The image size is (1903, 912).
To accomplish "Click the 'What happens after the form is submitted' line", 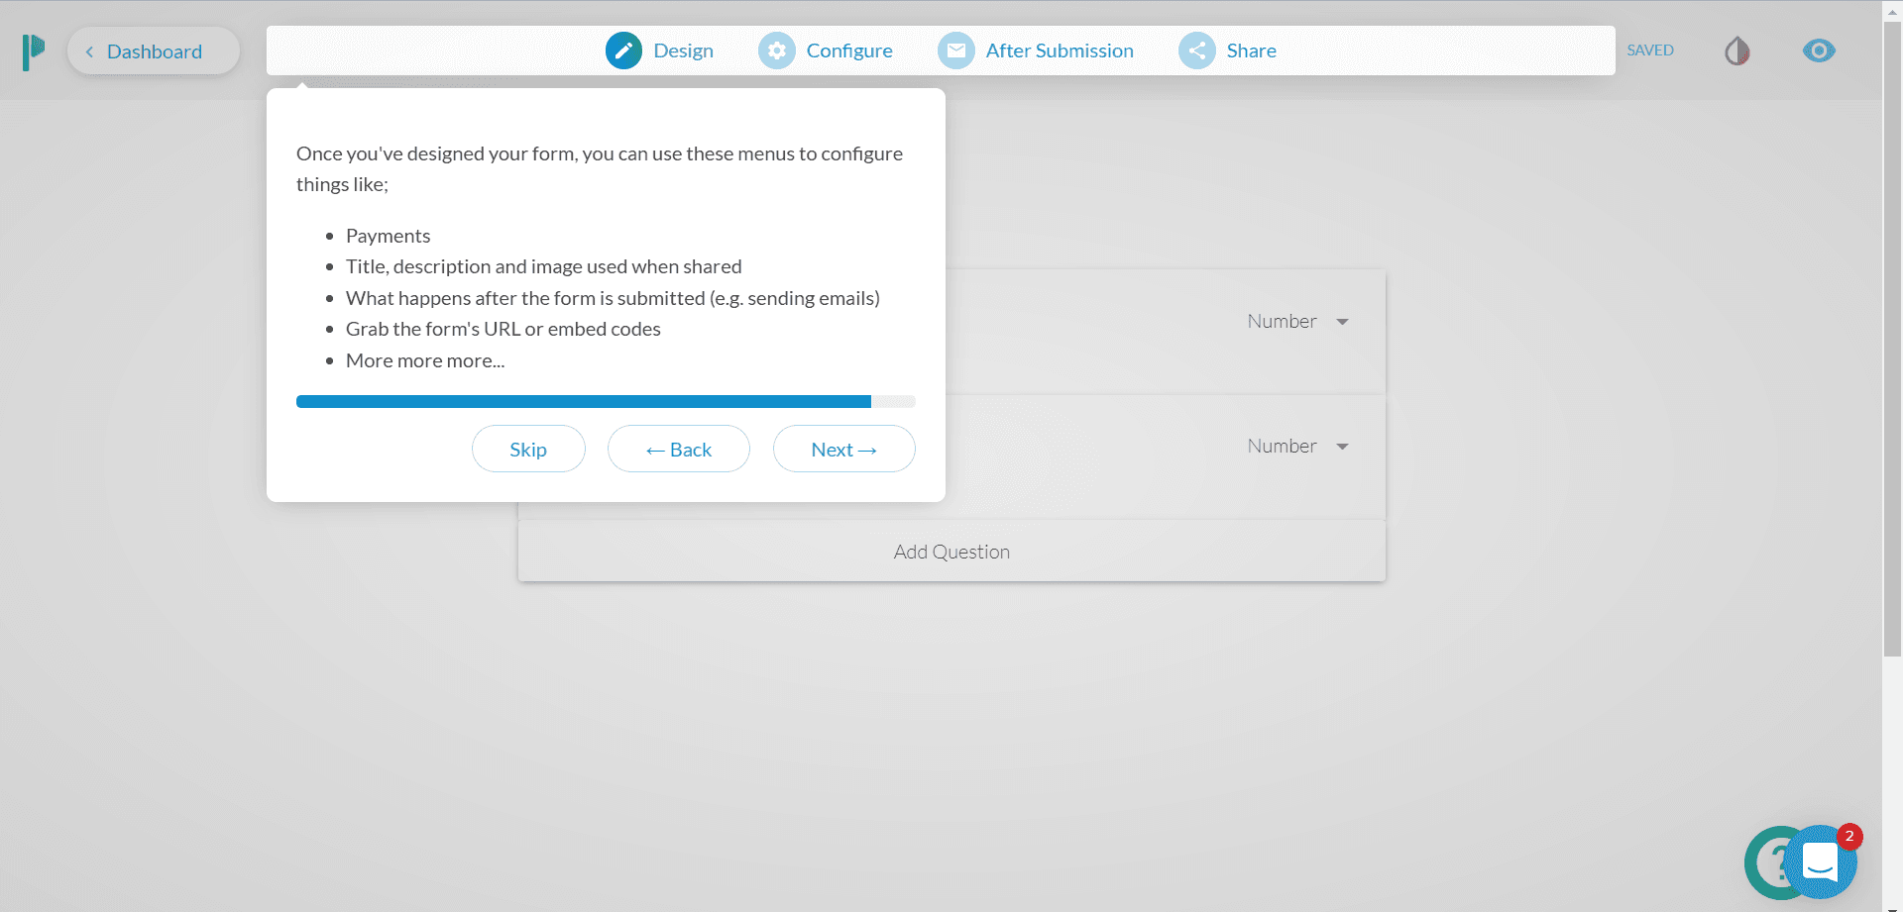I will tap(613, 298).
